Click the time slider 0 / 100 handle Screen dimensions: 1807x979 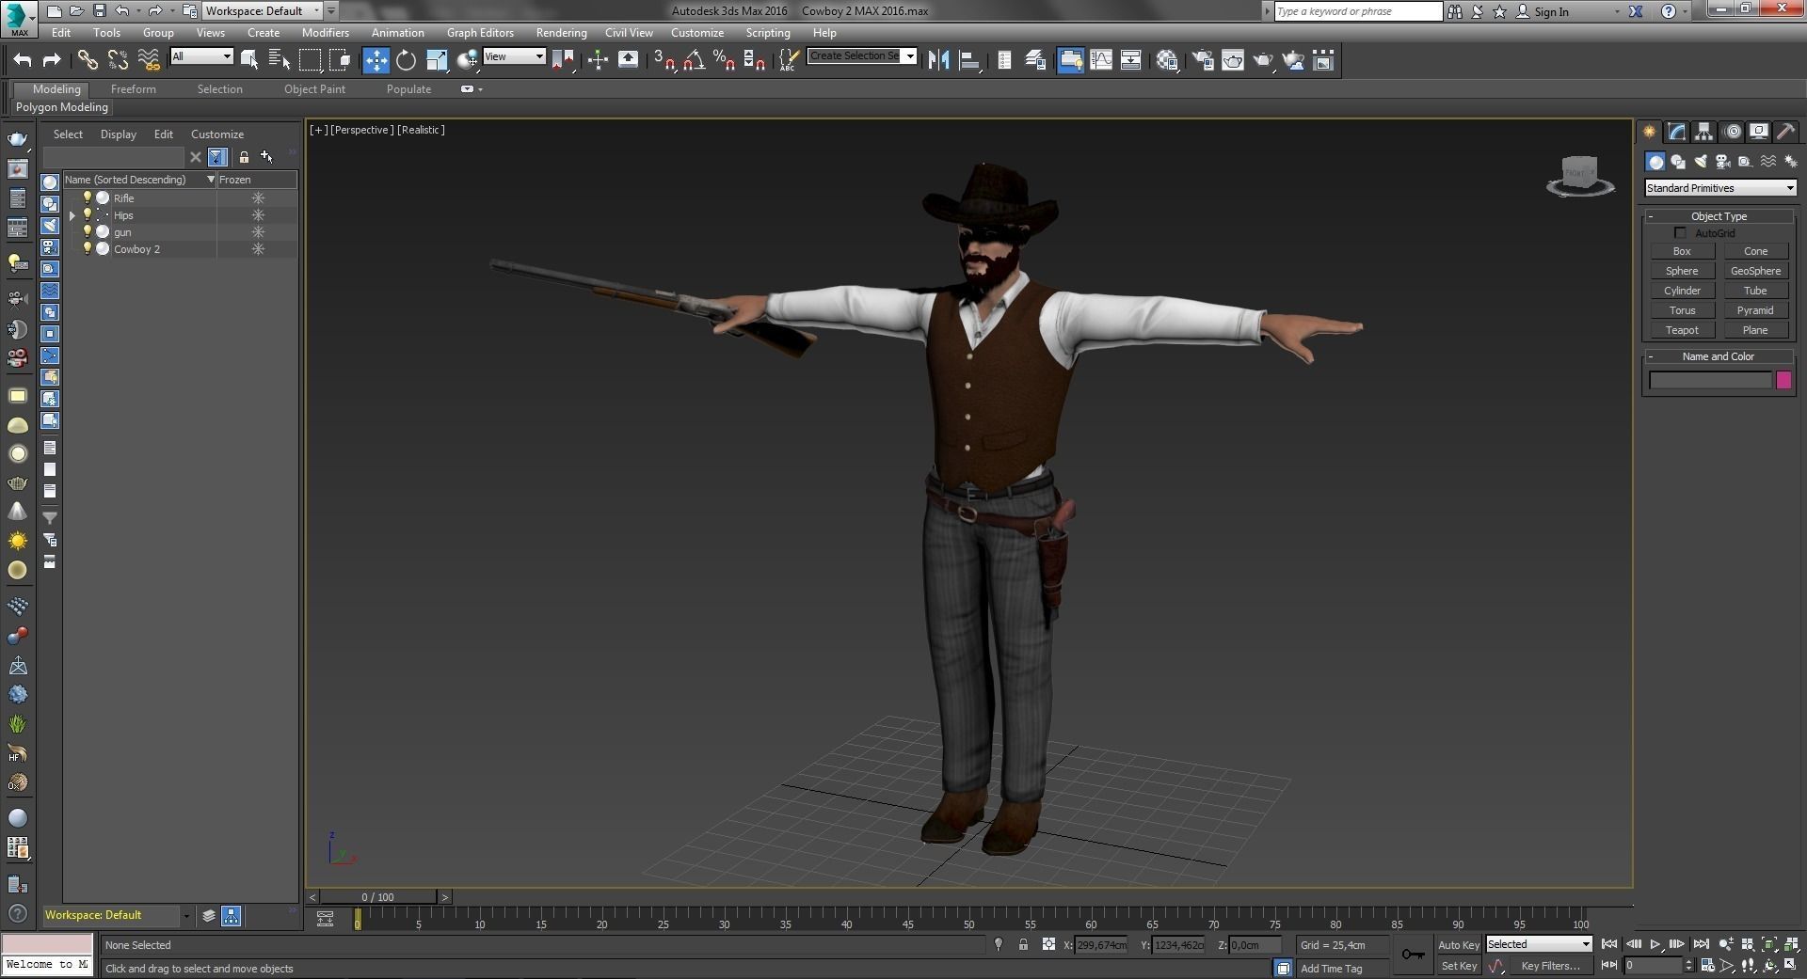pyautogui.click(x=378, y=897)
